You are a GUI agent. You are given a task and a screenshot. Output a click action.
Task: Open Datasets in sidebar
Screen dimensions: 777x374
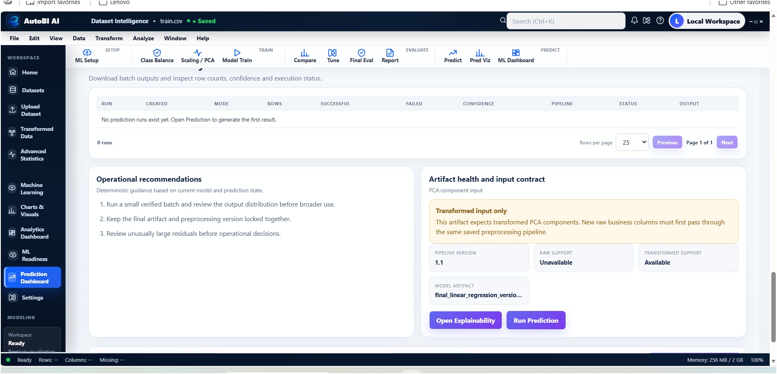pyautogui.click(x=33, y=90)
